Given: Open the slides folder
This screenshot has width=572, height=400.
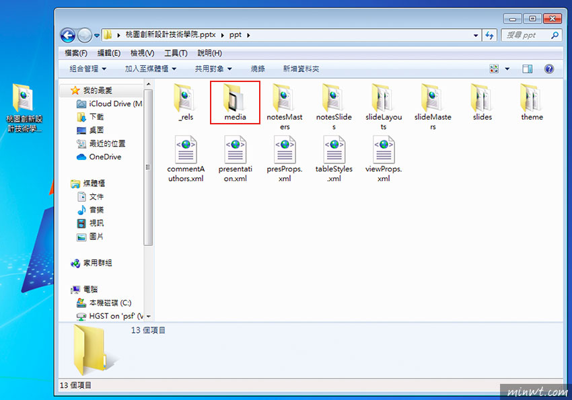Looking at the screenshot, I should point(482,102).
